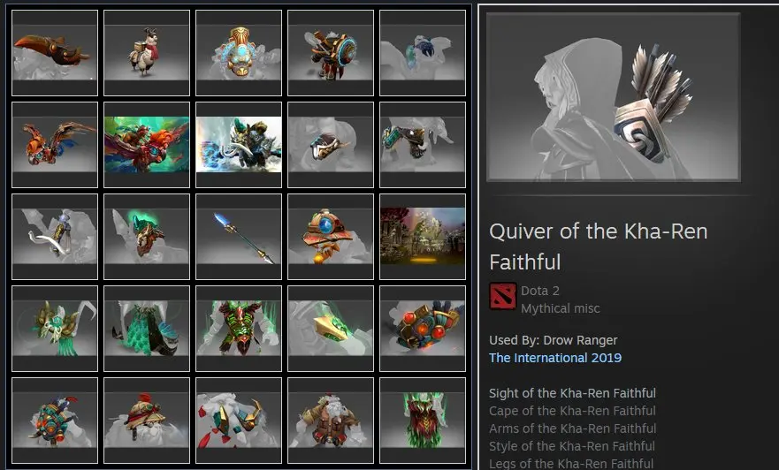Select the white-bearded hero set item
This screenshot has height=470, width=779.
[x=331, y=421]
